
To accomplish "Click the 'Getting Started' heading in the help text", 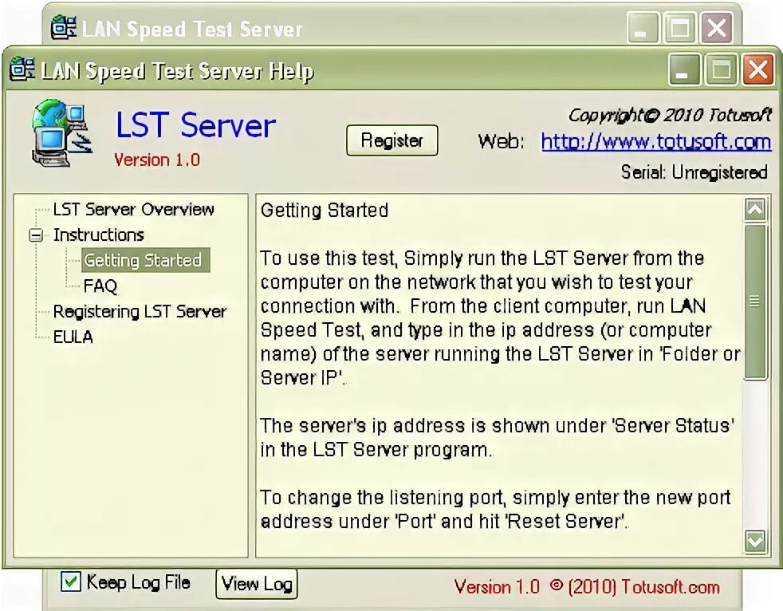I will (325, 210).
